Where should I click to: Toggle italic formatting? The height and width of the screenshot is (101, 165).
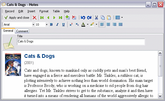point(57,25)
